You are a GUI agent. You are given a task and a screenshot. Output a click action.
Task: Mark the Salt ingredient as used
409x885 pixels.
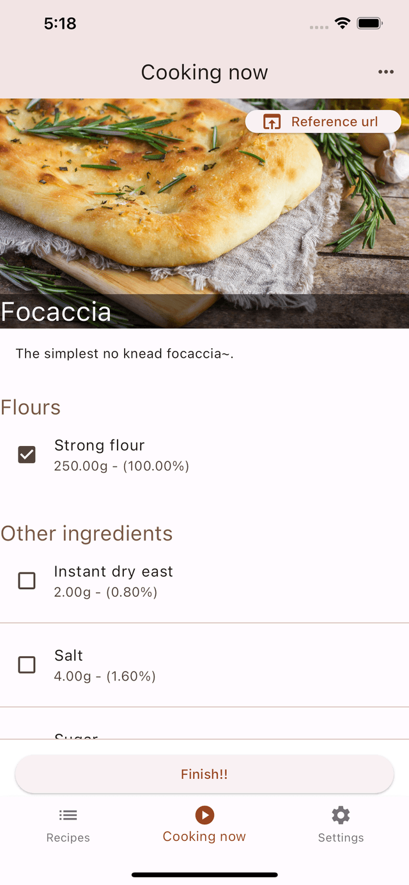point(26,665)
